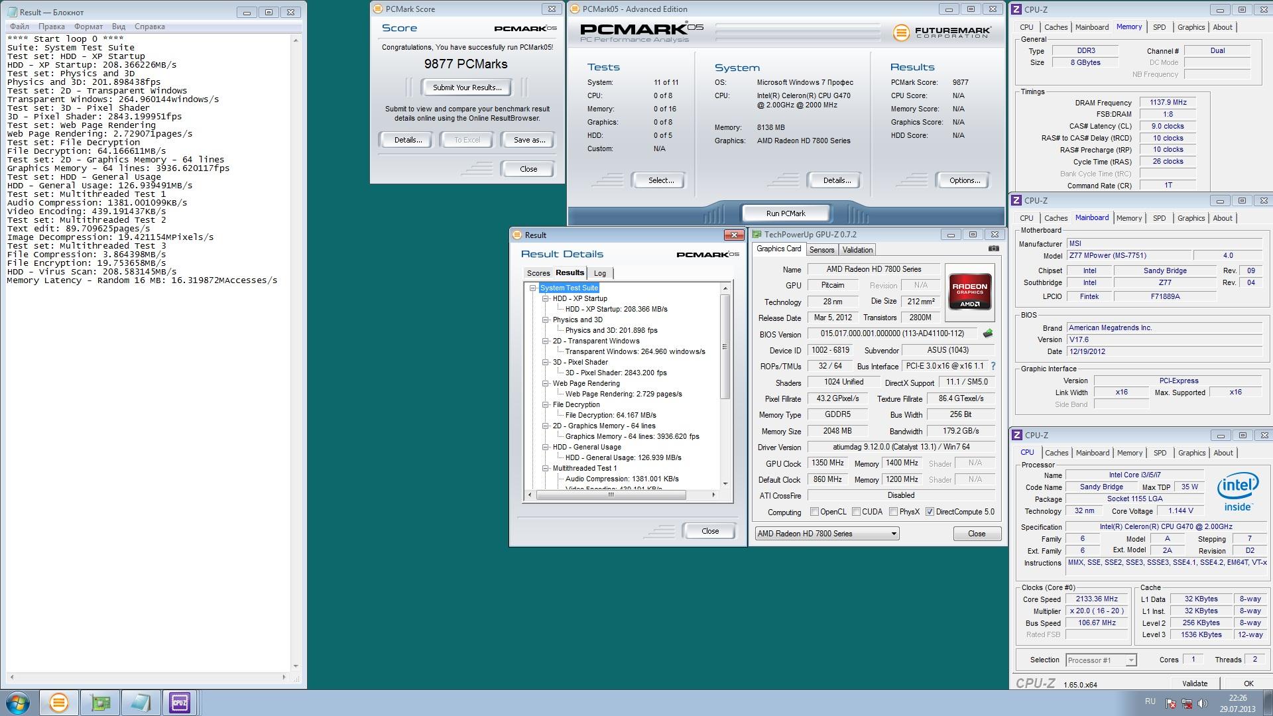
Task: Click Save as... in PCMark Score
Action: pos(529,140)
